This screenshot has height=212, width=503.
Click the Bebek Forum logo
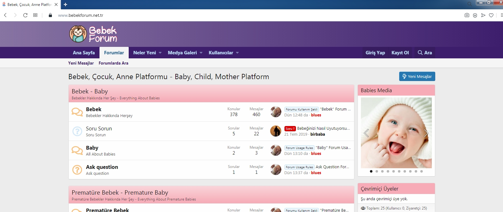pos(93,34)
